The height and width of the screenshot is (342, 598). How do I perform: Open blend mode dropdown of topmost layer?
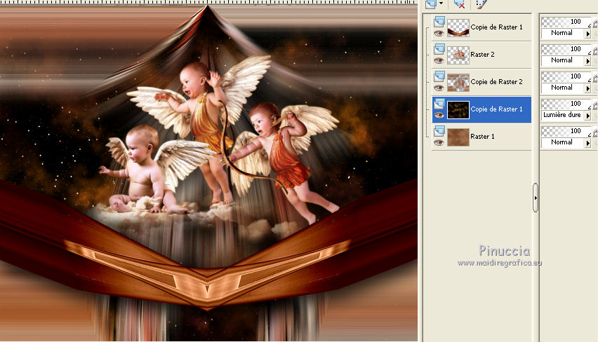point(587,34)
